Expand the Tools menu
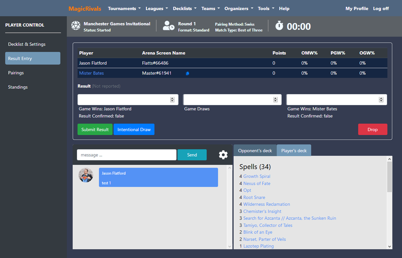 pos(266,8)
